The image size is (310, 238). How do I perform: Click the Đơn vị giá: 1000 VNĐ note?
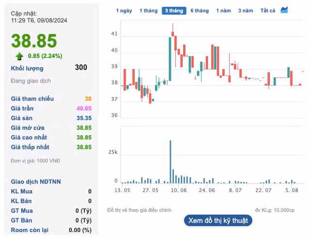point(35,161)
